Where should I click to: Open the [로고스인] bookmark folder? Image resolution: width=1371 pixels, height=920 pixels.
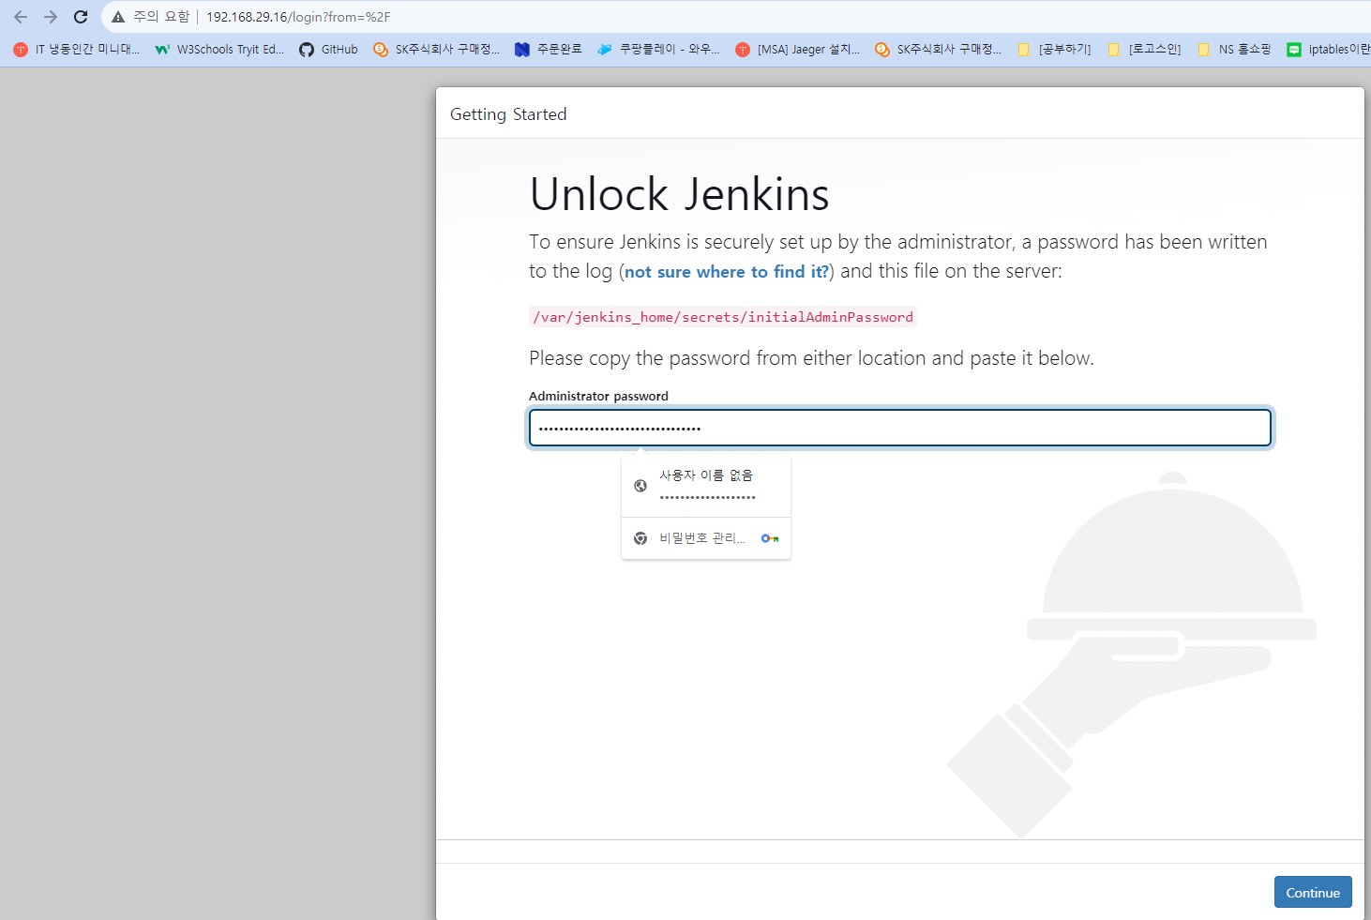click(x=1144, y=50)
